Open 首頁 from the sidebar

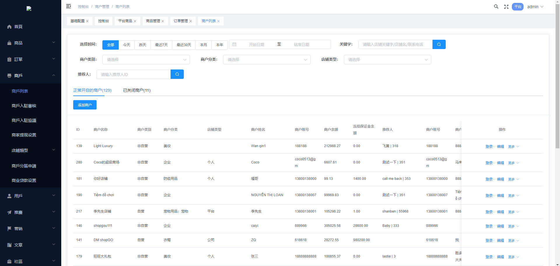point(18,27)
